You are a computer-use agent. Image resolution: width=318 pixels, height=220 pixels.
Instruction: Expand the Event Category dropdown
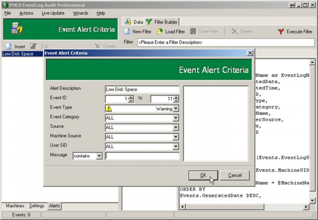(x=176, y=118)
